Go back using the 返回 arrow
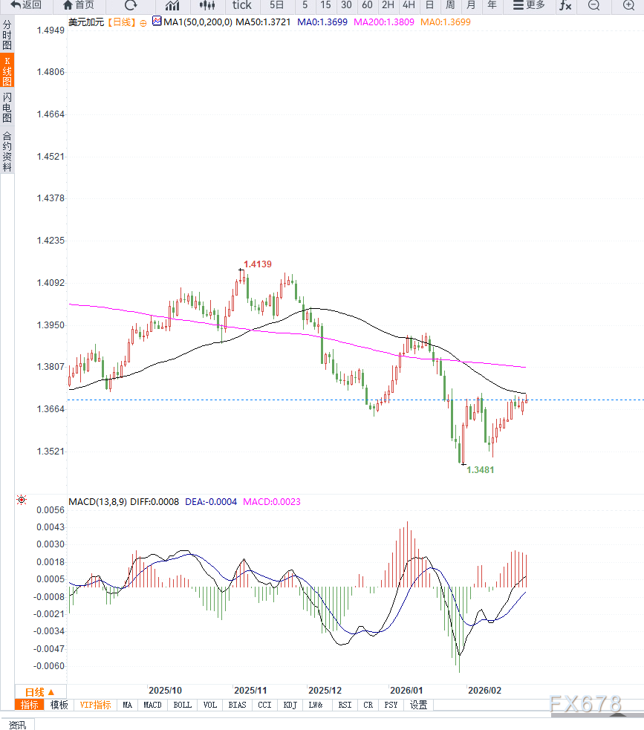This screenshot has width=644, height=730. click(25, 5)
